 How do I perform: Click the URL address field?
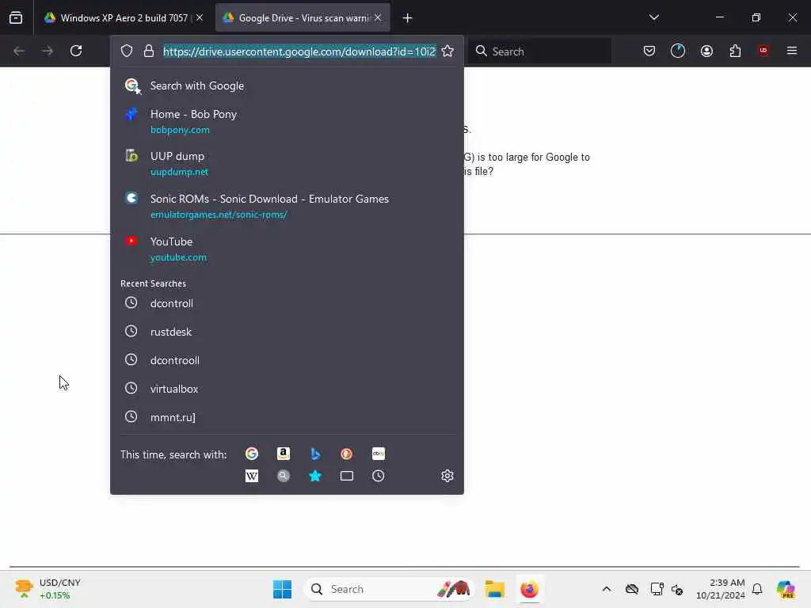[299, 51]
